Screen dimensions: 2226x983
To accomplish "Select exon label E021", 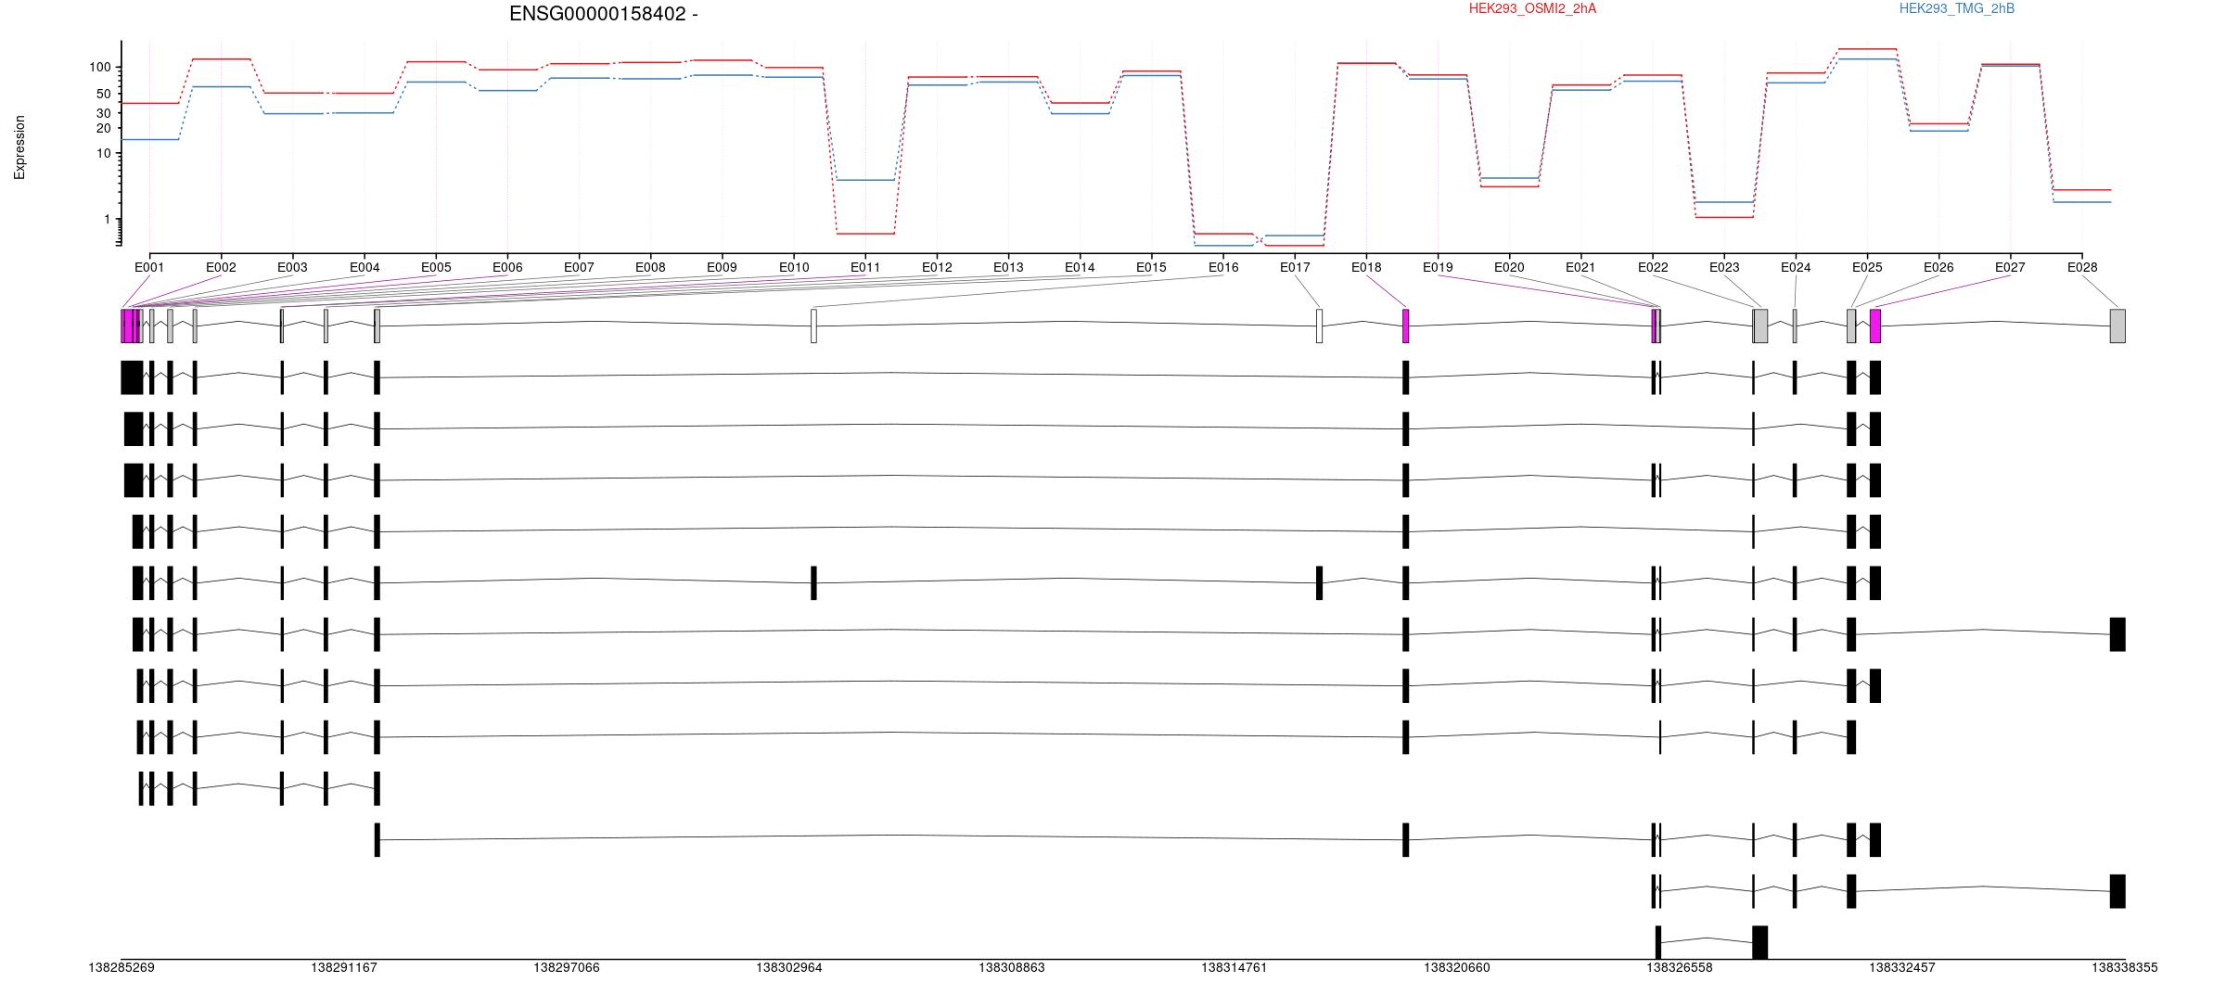I will tap(1580, 267).
